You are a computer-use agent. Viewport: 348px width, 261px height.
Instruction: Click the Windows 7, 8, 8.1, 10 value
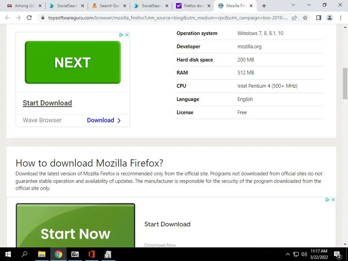point(260,33)
